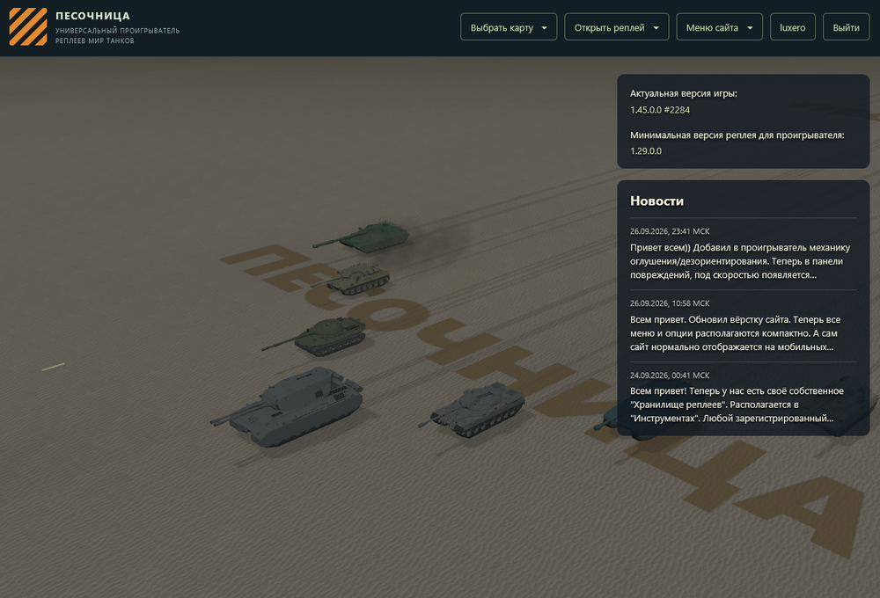The image size is (880, 598).
Task: Click the green artillery tank at top
Action: tap(362, 236)
